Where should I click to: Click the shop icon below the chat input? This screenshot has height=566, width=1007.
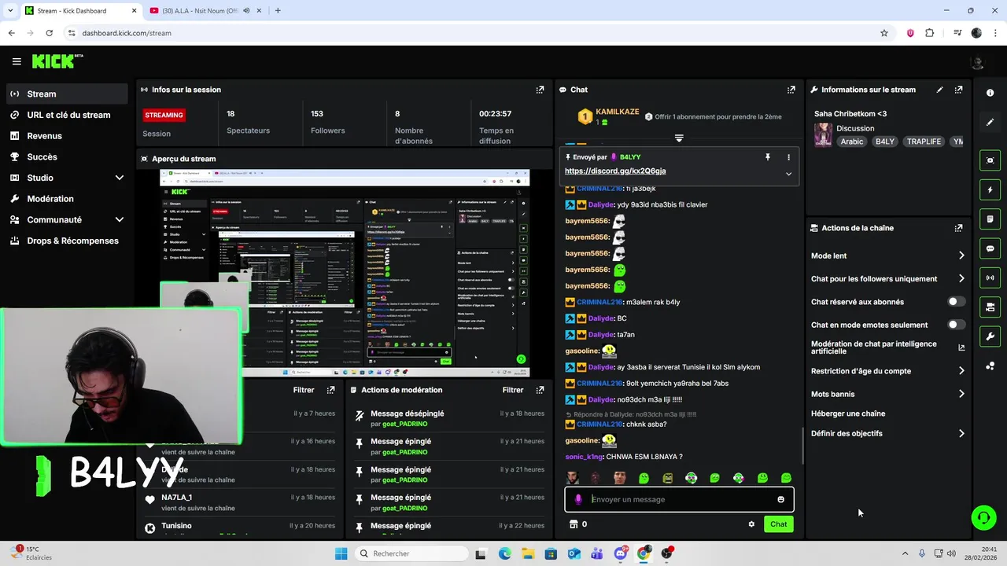pyautogui.click(x=574, y=524)
